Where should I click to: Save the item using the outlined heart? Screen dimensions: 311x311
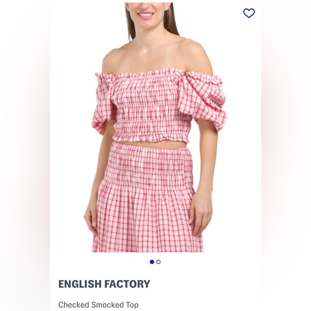click(249, 13)
